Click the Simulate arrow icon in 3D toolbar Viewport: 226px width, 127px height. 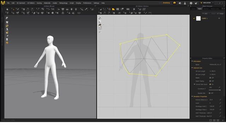pyautogui.click(x=7, y=9)
